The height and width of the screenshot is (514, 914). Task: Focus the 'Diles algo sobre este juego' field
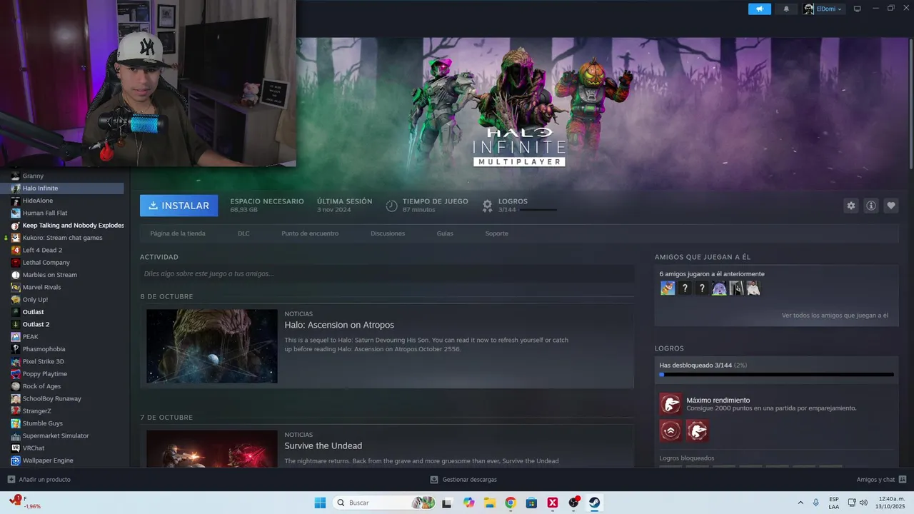coord(387,273)
